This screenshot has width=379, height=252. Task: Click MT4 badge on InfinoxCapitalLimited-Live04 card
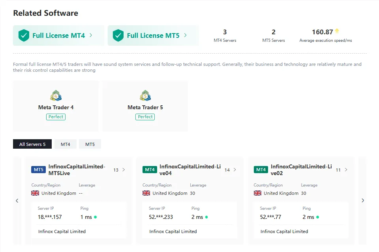click(150, 170)
